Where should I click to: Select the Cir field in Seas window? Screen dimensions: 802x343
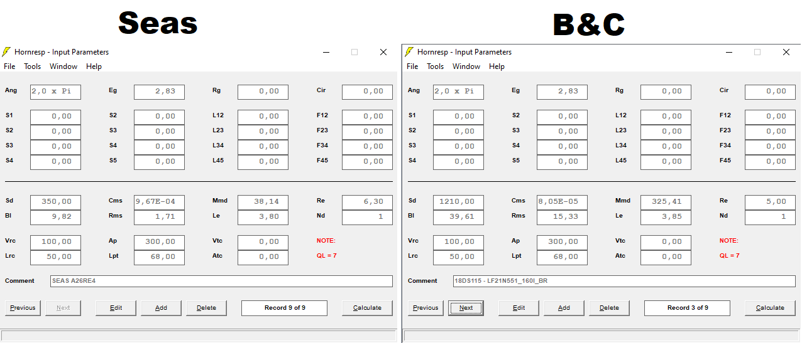(x=368, y=92)
